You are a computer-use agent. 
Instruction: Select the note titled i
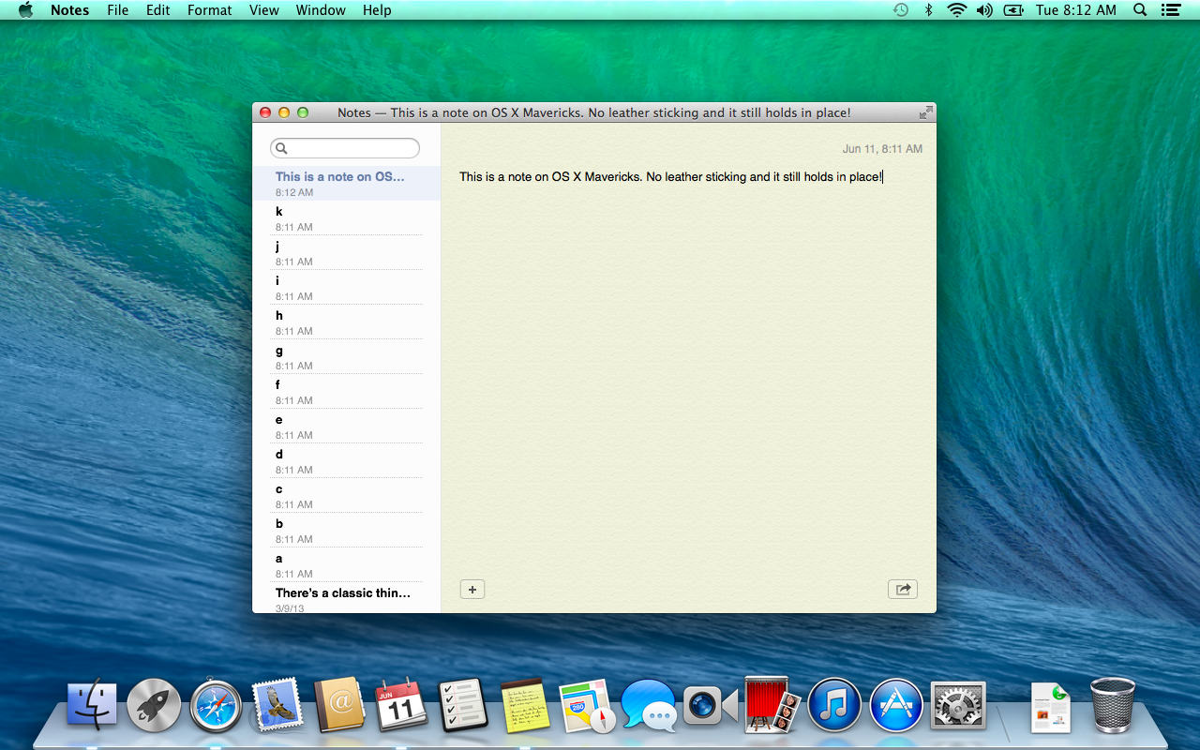(347, 287)
